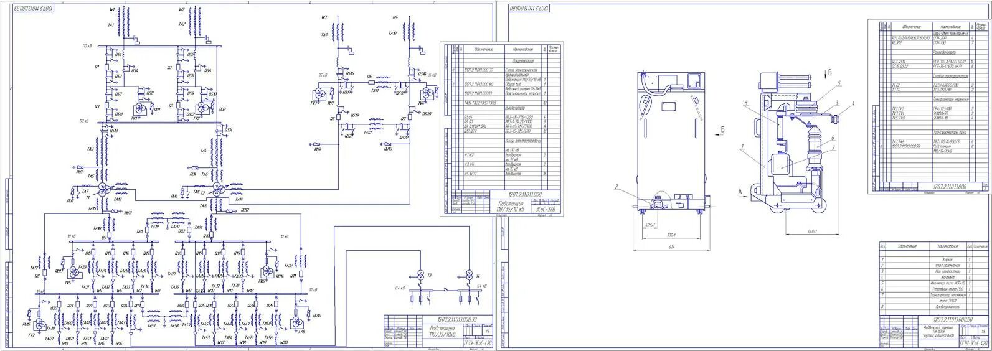Click the TA10 current transformer label

[x=392, y=32]
